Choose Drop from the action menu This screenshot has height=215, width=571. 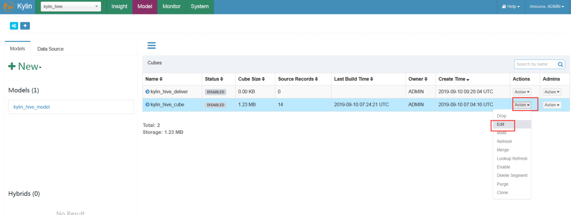pyautogui.click(x=512, y=116)
